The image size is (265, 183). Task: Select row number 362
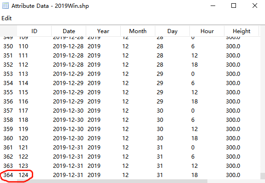8,156
